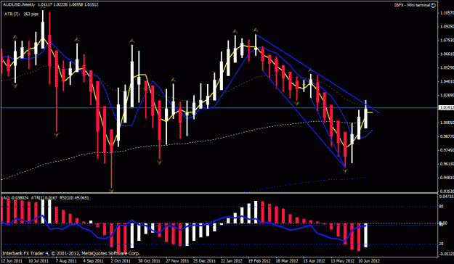
Task: Select the 'ATR (7): 263 pips' label
Action: tap(21, 14)
